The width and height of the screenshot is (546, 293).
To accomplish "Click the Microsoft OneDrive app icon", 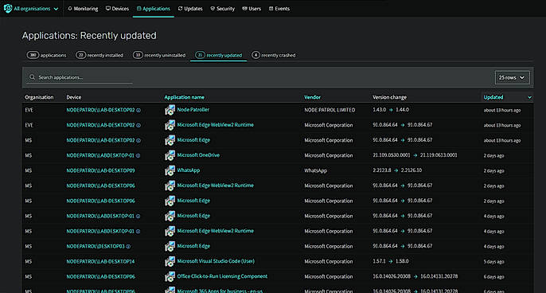I will pyautogui.click(x=170, y=155).
